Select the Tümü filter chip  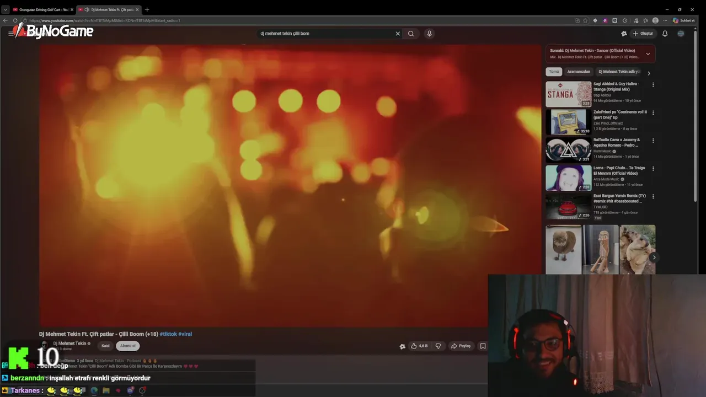click(554, 72)
